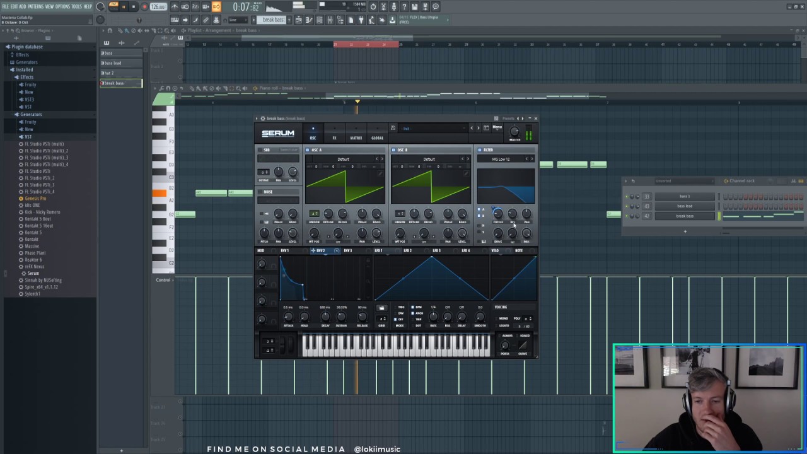Click the Serum MASTER volume knob
The width and height of the screenshot is (807, 454).
point(514,131)
